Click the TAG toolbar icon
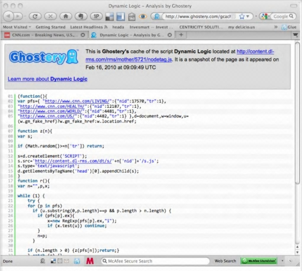The image size is (302, 271). click(132, 17)
